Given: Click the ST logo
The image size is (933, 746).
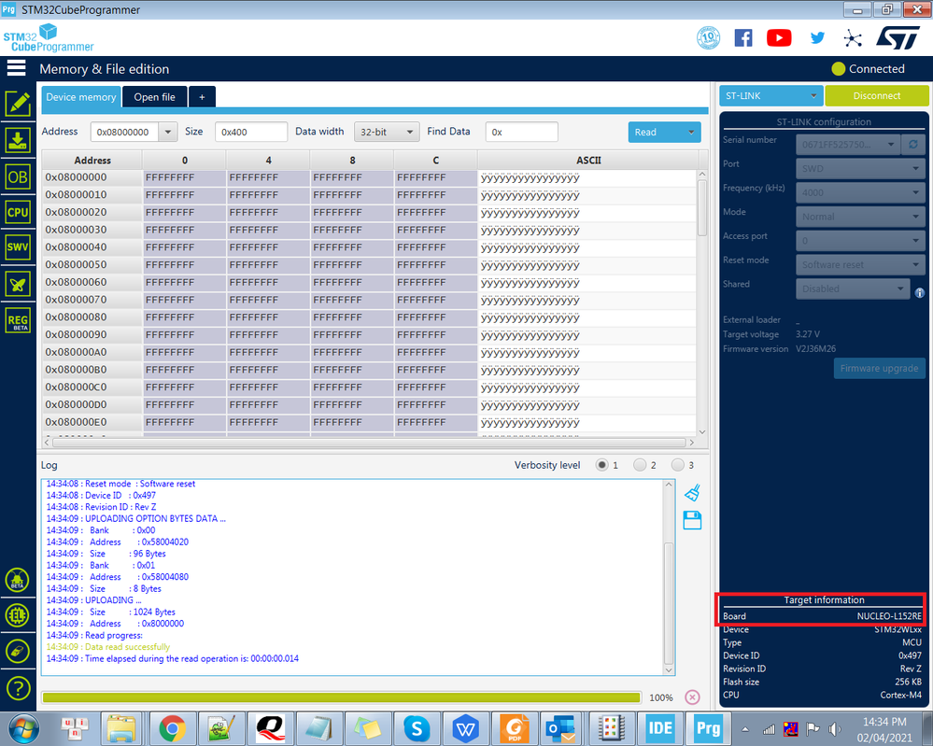Looking at the screenshot, I should click(898, 38).
